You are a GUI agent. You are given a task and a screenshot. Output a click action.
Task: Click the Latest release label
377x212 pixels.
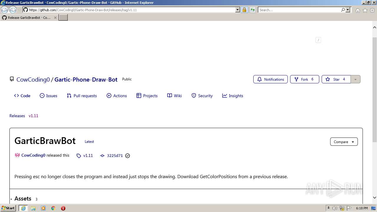click(89, 142)
